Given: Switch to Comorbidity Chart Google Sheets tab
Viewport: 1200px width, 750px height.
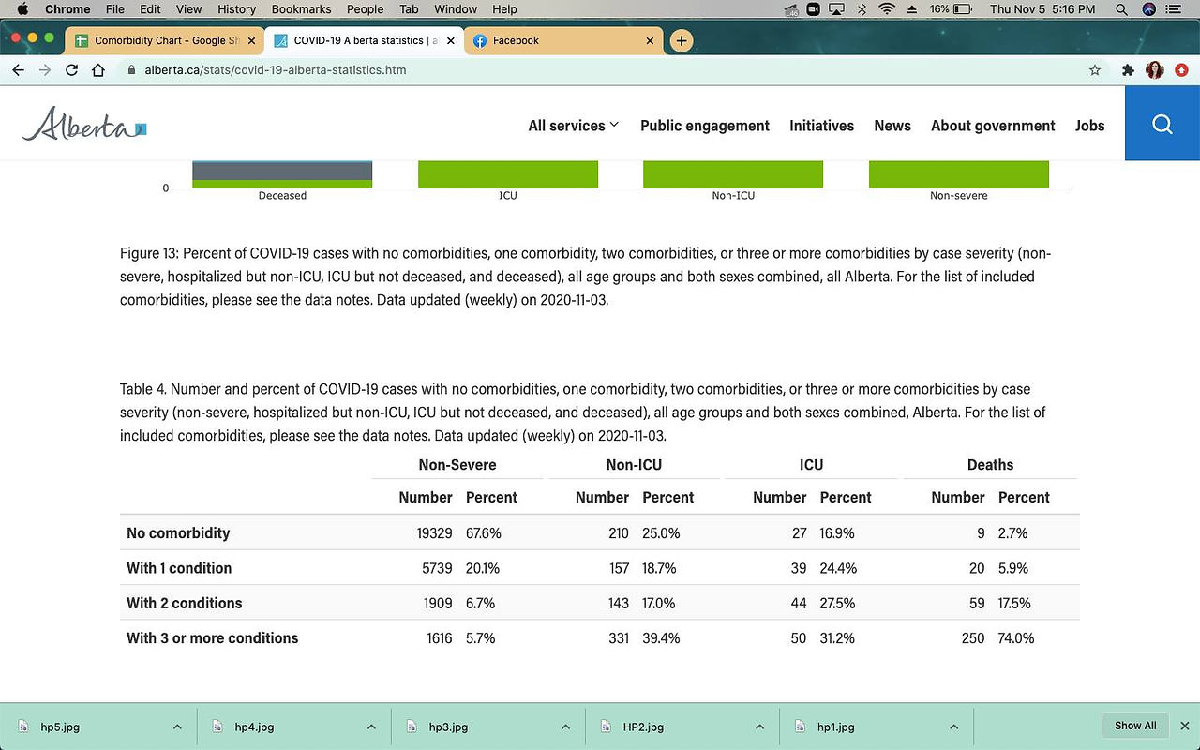Looking at the screenshot, I should (164, 40).
